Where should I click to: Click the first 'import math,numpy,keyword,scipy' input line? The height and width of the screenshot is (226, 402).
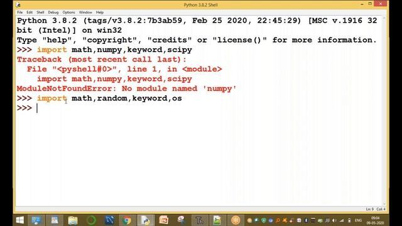click(114, 50)
